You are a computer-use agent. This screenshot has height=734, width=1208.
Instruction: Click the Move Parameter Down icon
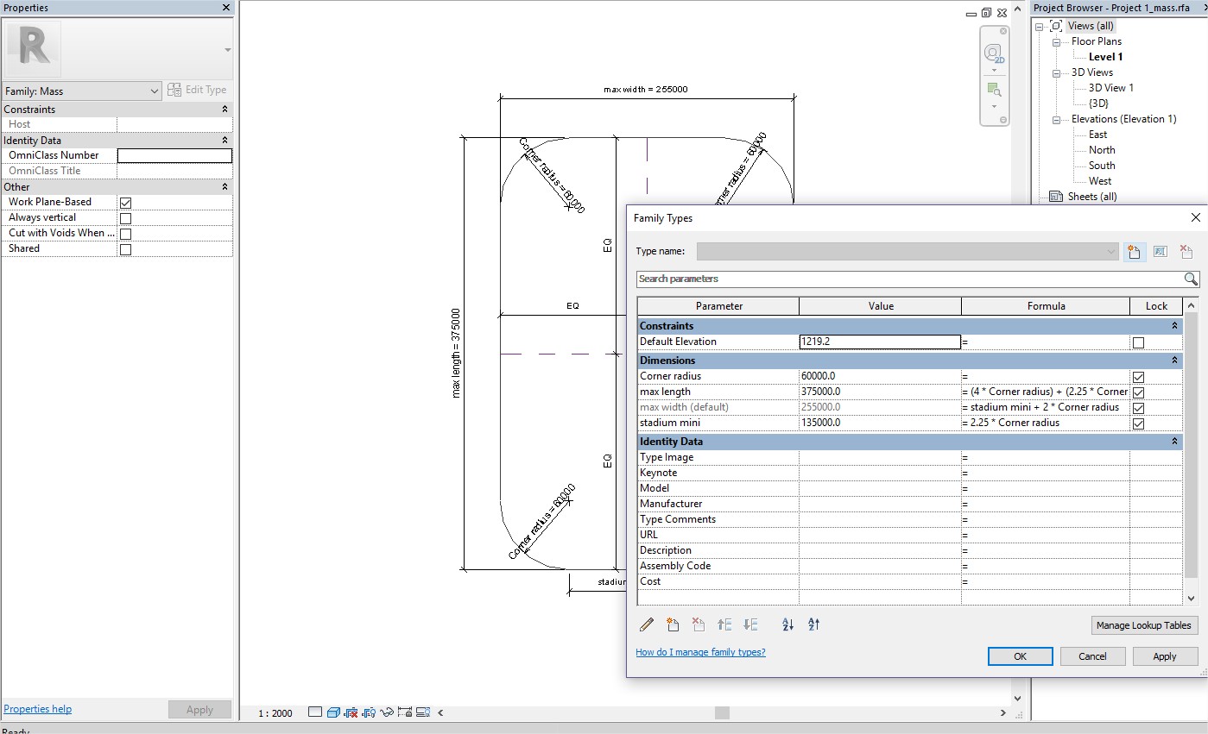[750, 624]
